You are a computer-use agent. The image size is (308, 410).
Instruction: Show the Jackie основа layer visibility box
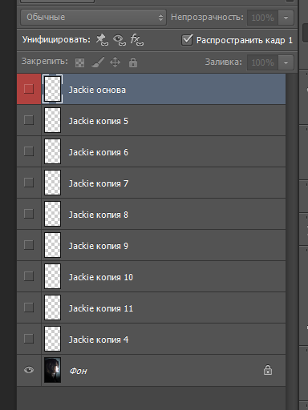29,89
